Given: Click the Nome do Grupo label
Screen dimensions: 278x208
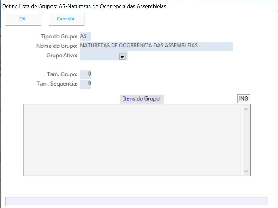Looking at the screenshot, I should tap(57, 46).
